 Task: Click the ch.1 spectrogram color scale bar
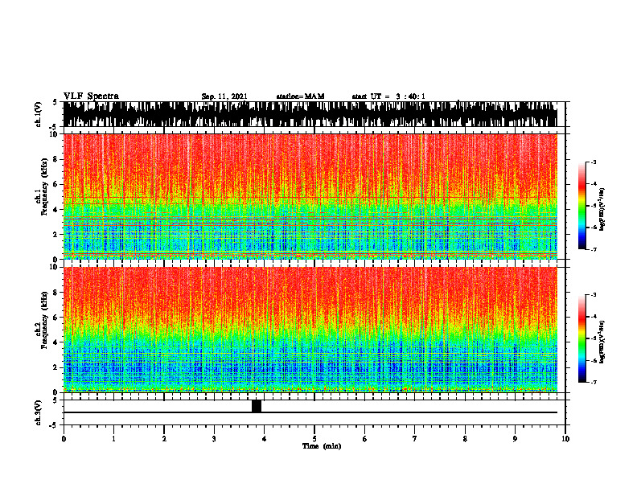pos(582,206)
